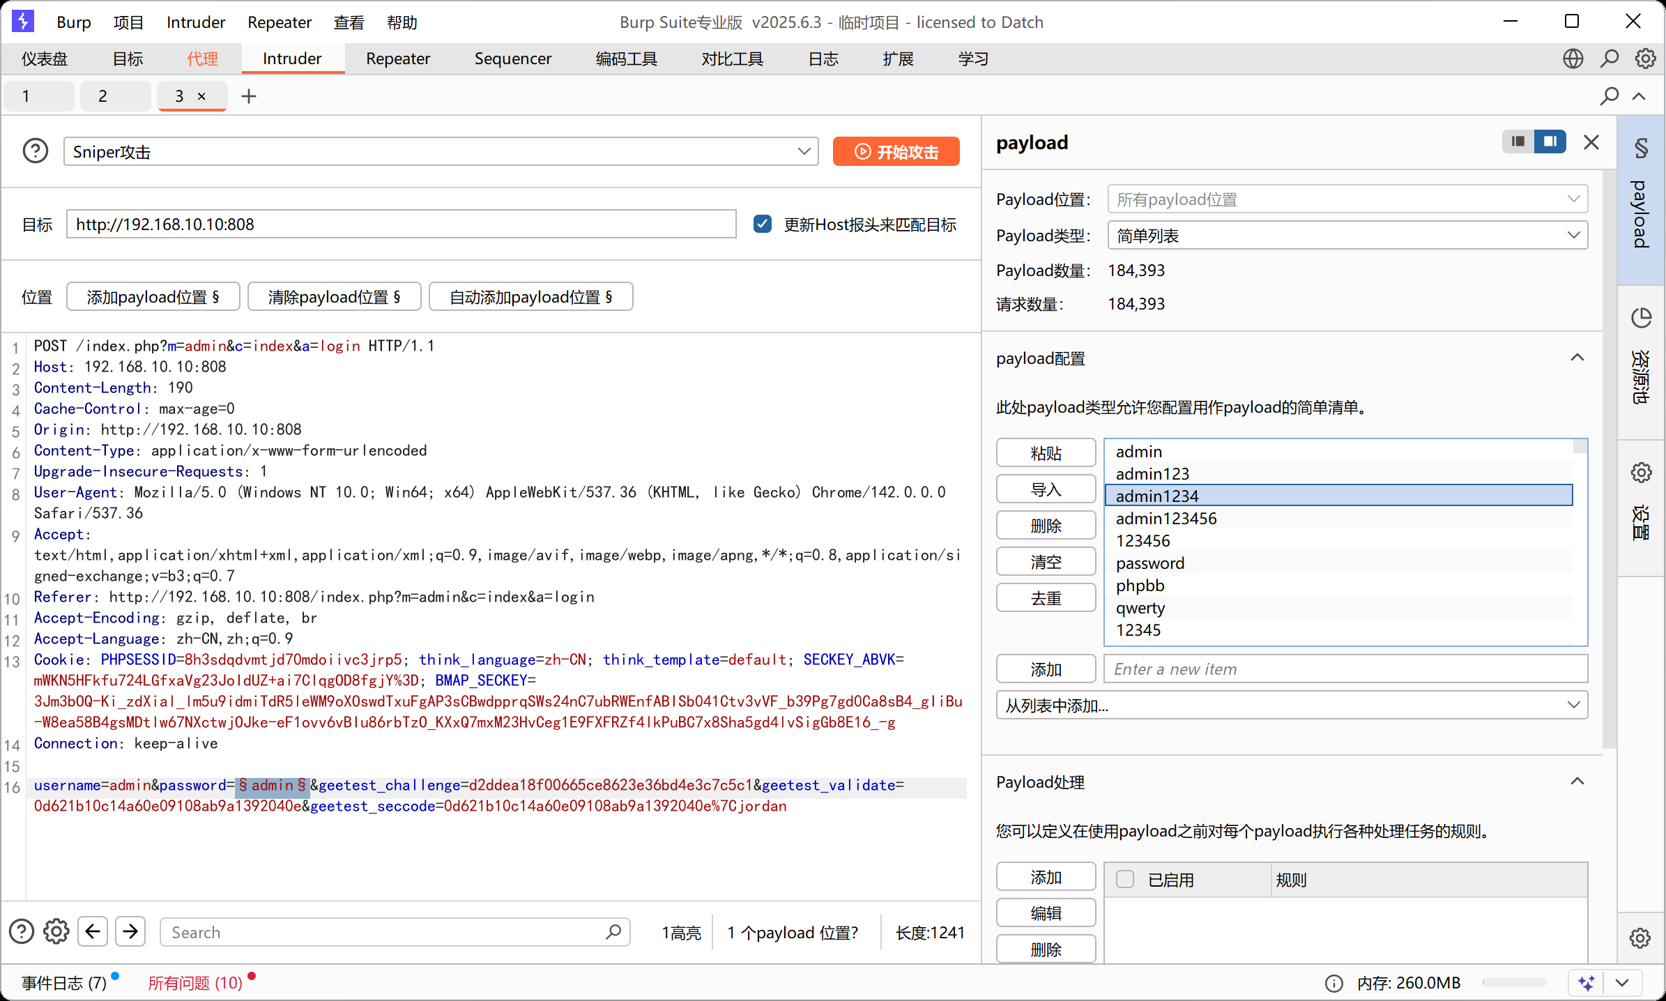Click the AI sparkle icon in status bar

pyautogui.click(x=1587, y=983)
